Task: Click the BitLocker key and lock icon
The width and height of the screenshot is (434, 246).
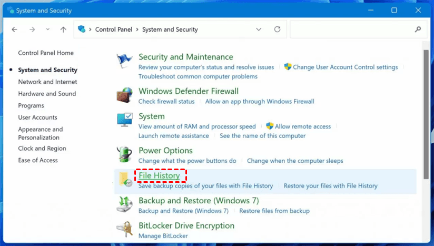Action: coord(124,229)
